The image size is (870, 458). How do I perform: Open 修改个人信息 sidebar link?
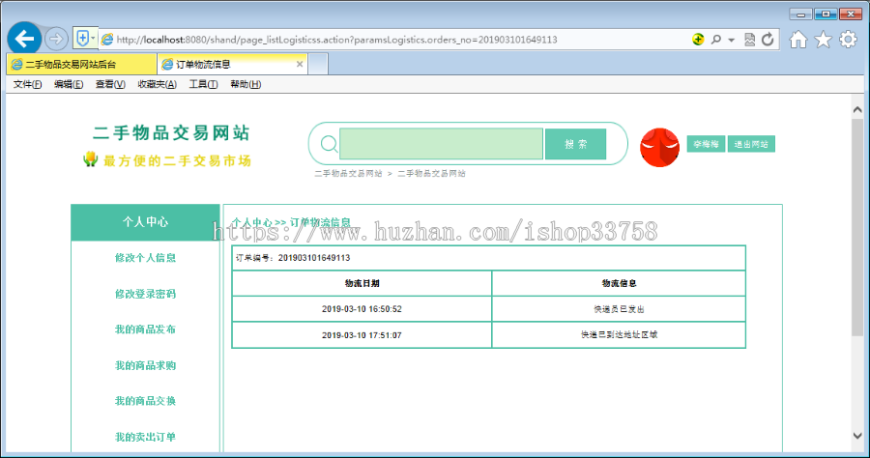pos(145,258)
